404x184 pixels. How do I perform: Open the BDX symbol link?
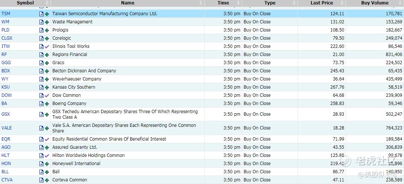[6, 71]
